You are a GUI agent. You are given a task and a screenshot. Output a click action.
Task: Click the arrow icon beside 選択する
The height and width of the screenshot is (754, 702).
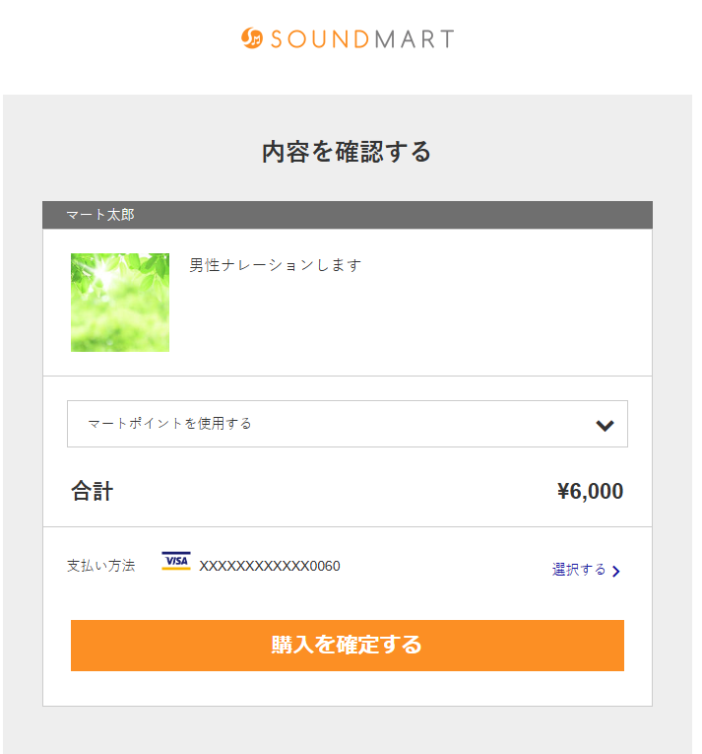pos(616,571)
